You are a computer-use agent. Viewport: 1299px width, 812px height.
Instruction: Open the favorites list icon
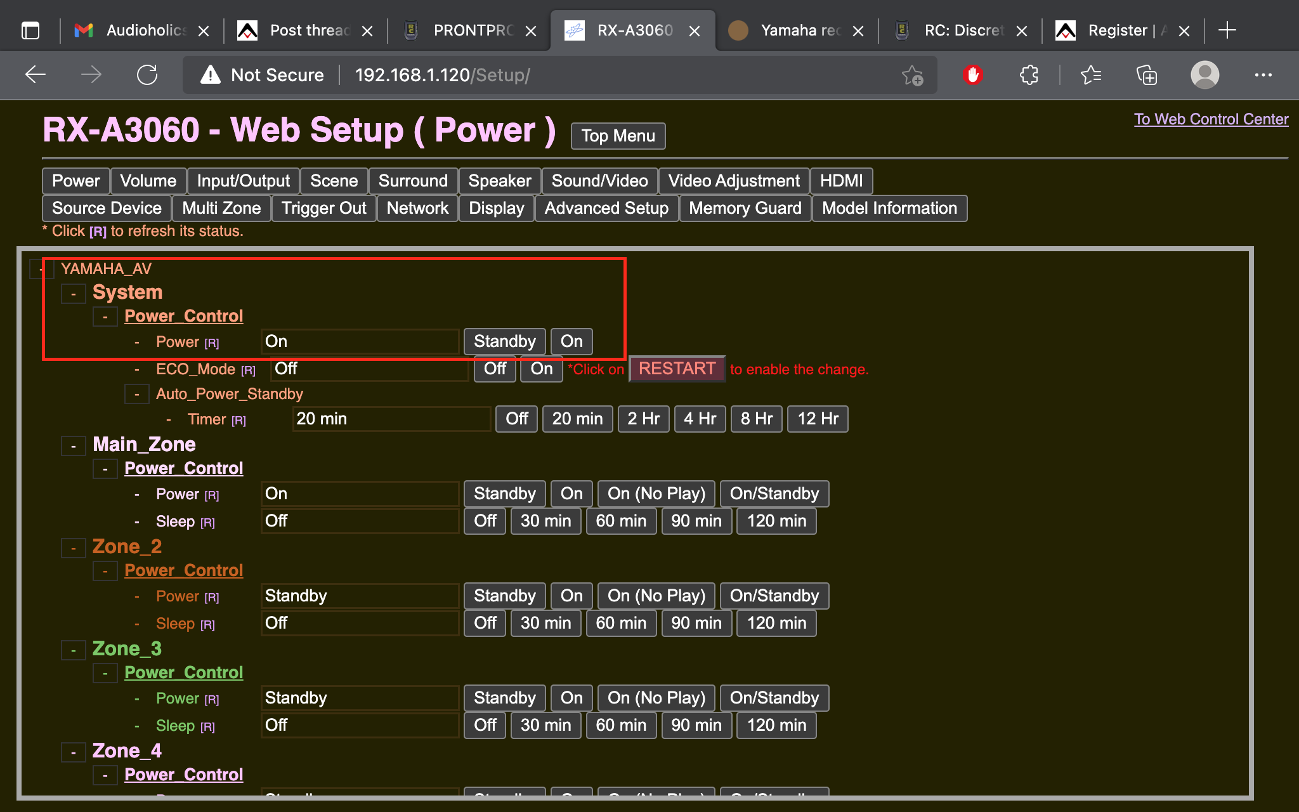click(x=1091, y=75)
